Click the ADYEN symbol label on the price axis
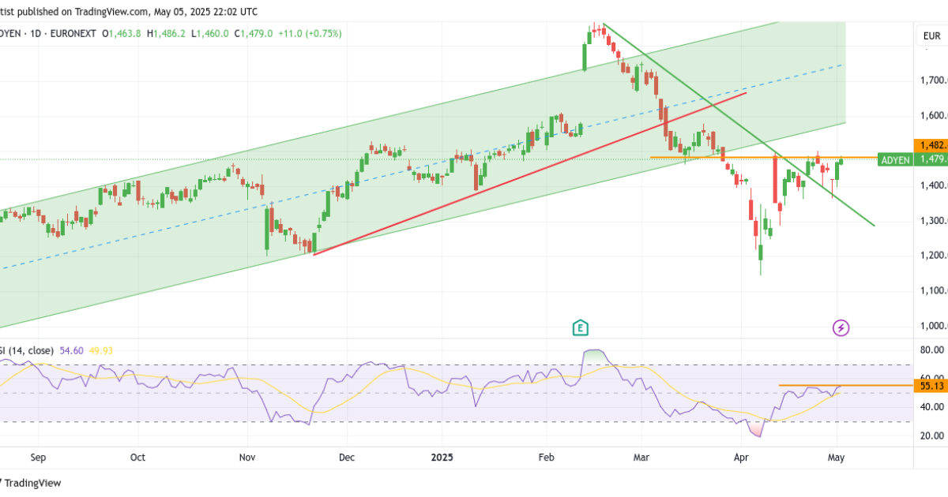Screen dimensions: 948x497 point(895,159)
